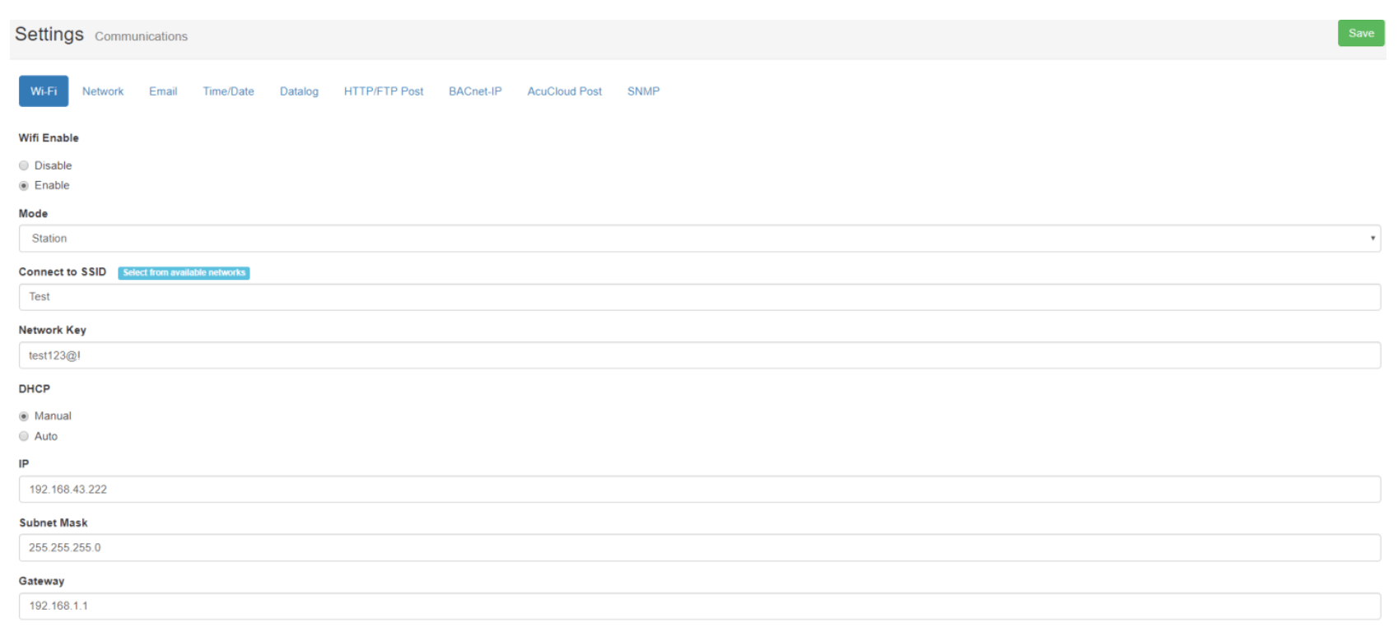Click the green Save button
This screenshot has height=627, width=1398.
[x=1360, y=34]
